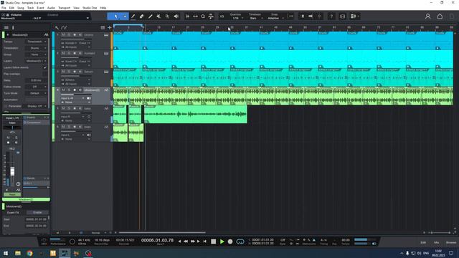Screen dimensions: 459x258
Task: Record-arm the Mixdown(2) track
Action: tap(75, 90)
